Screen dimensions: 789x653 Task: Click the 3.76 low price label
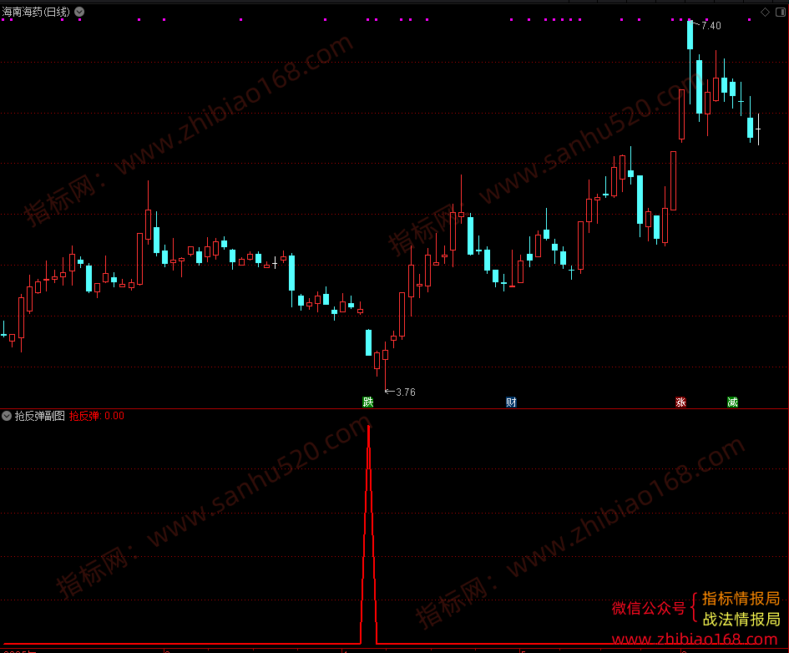pos(406,392)
